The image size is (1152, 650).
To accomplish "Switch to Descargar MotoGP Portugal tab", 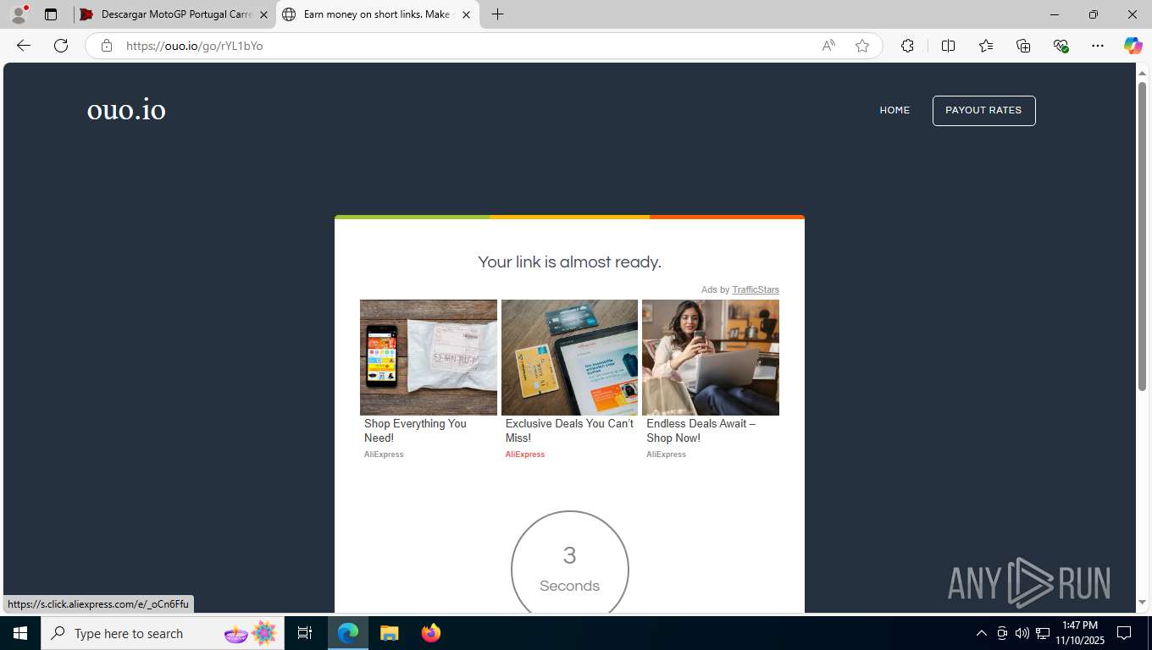I will point(174,14).
